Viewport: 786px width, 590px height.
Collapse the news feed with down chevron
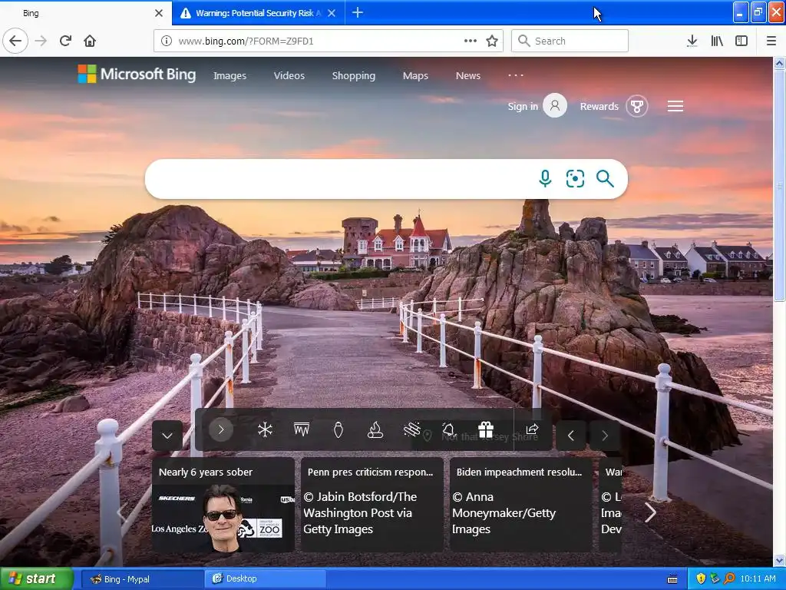pos(167,436)
